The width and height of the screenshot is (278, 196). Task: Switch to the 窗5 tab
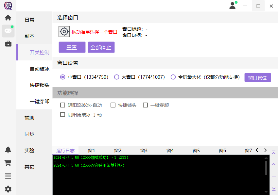[196, 151]
